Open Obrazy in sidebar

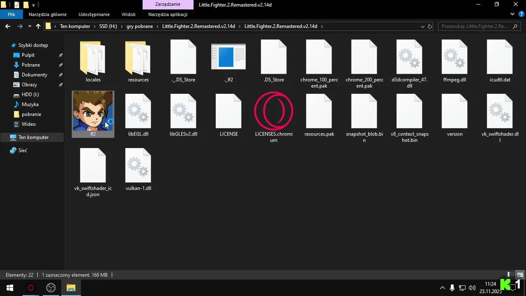(29, 85)
